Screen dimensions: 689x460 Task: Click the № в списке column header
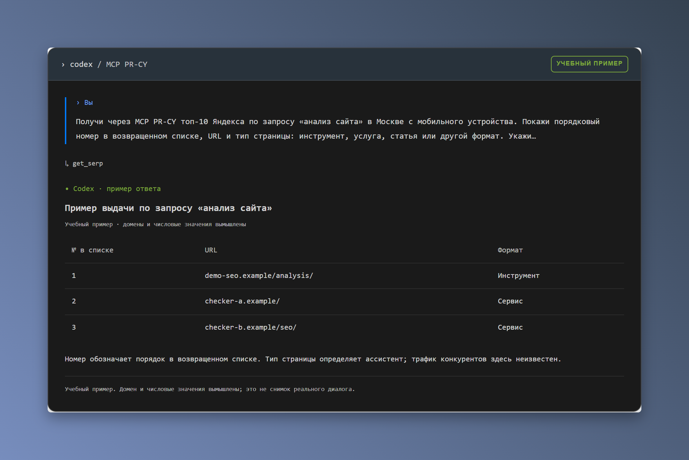pyautogui.click(x=93, y=250)
